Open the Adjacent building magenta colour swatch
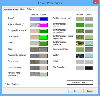100x96 pixels. 43,25
